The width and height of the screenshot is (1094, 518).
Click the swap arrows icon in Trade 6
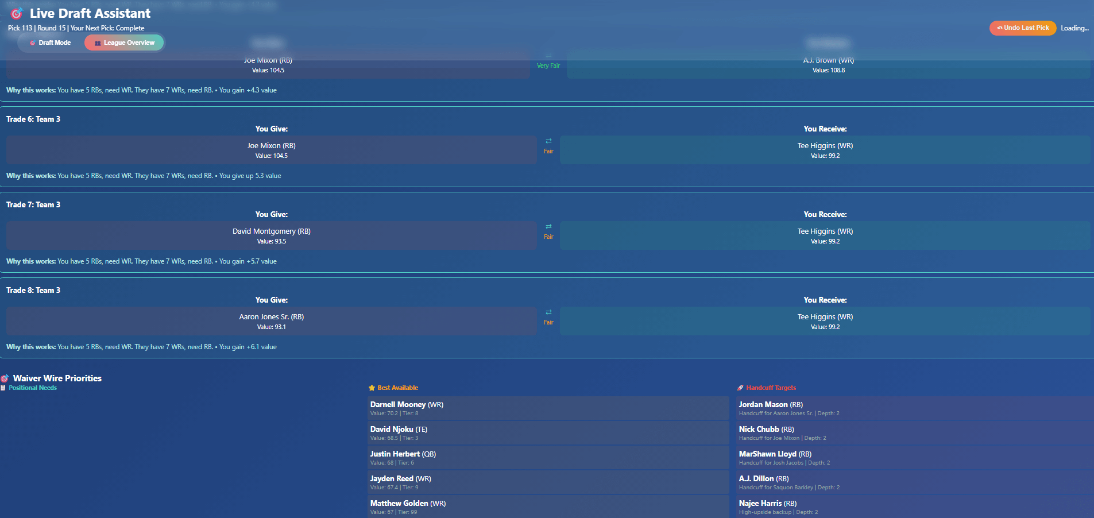tap(548, 141)
